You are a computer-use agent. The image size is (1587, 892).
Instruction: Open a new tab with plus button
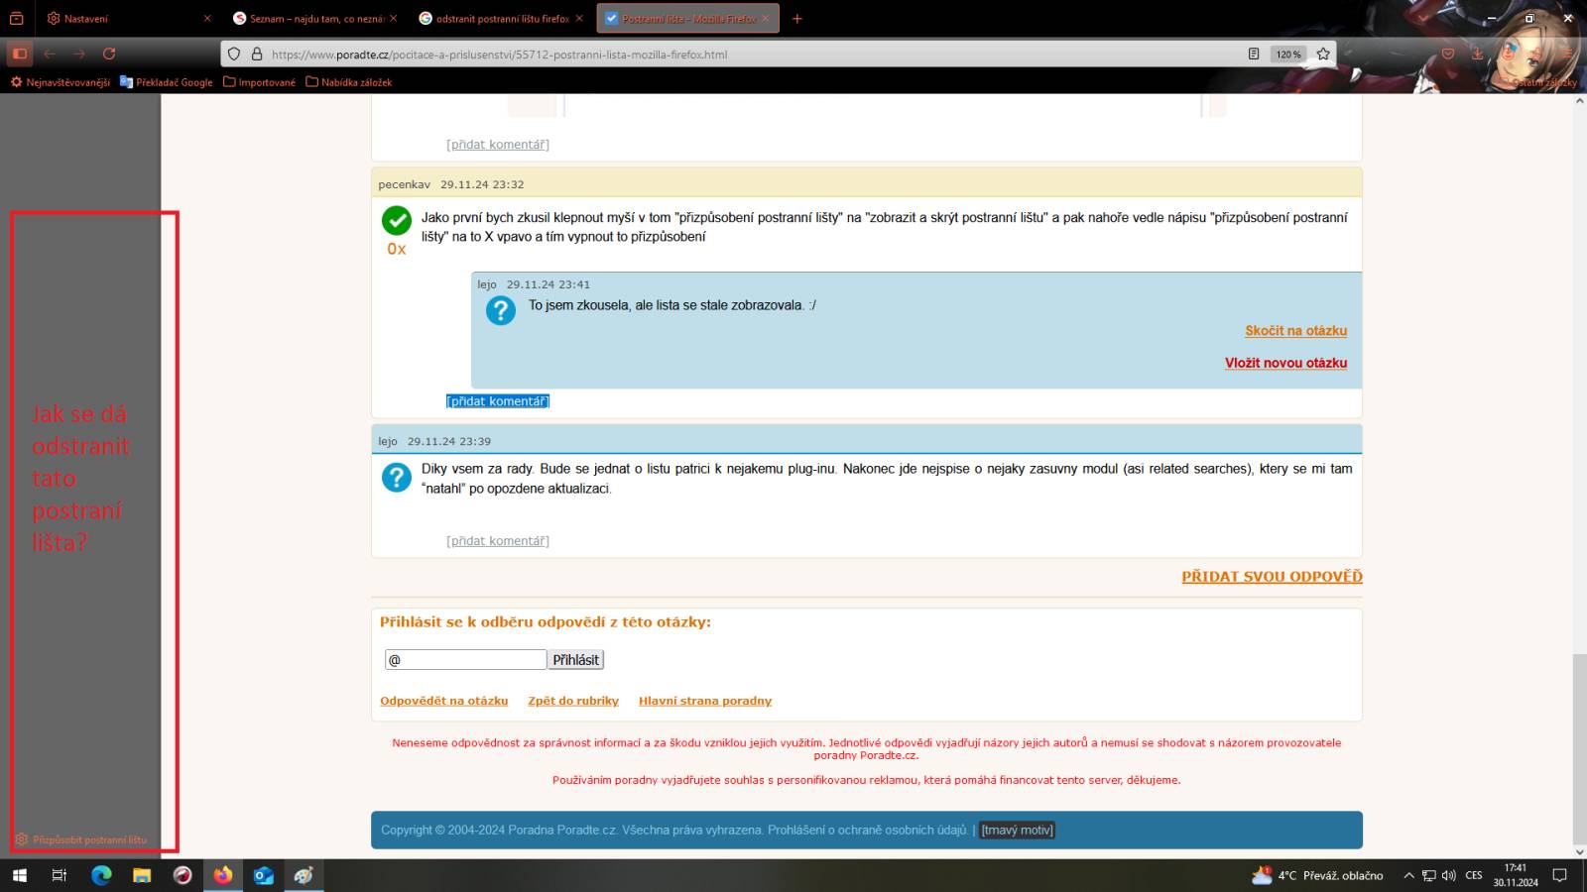pyautogui.click(x=796, y=18)
